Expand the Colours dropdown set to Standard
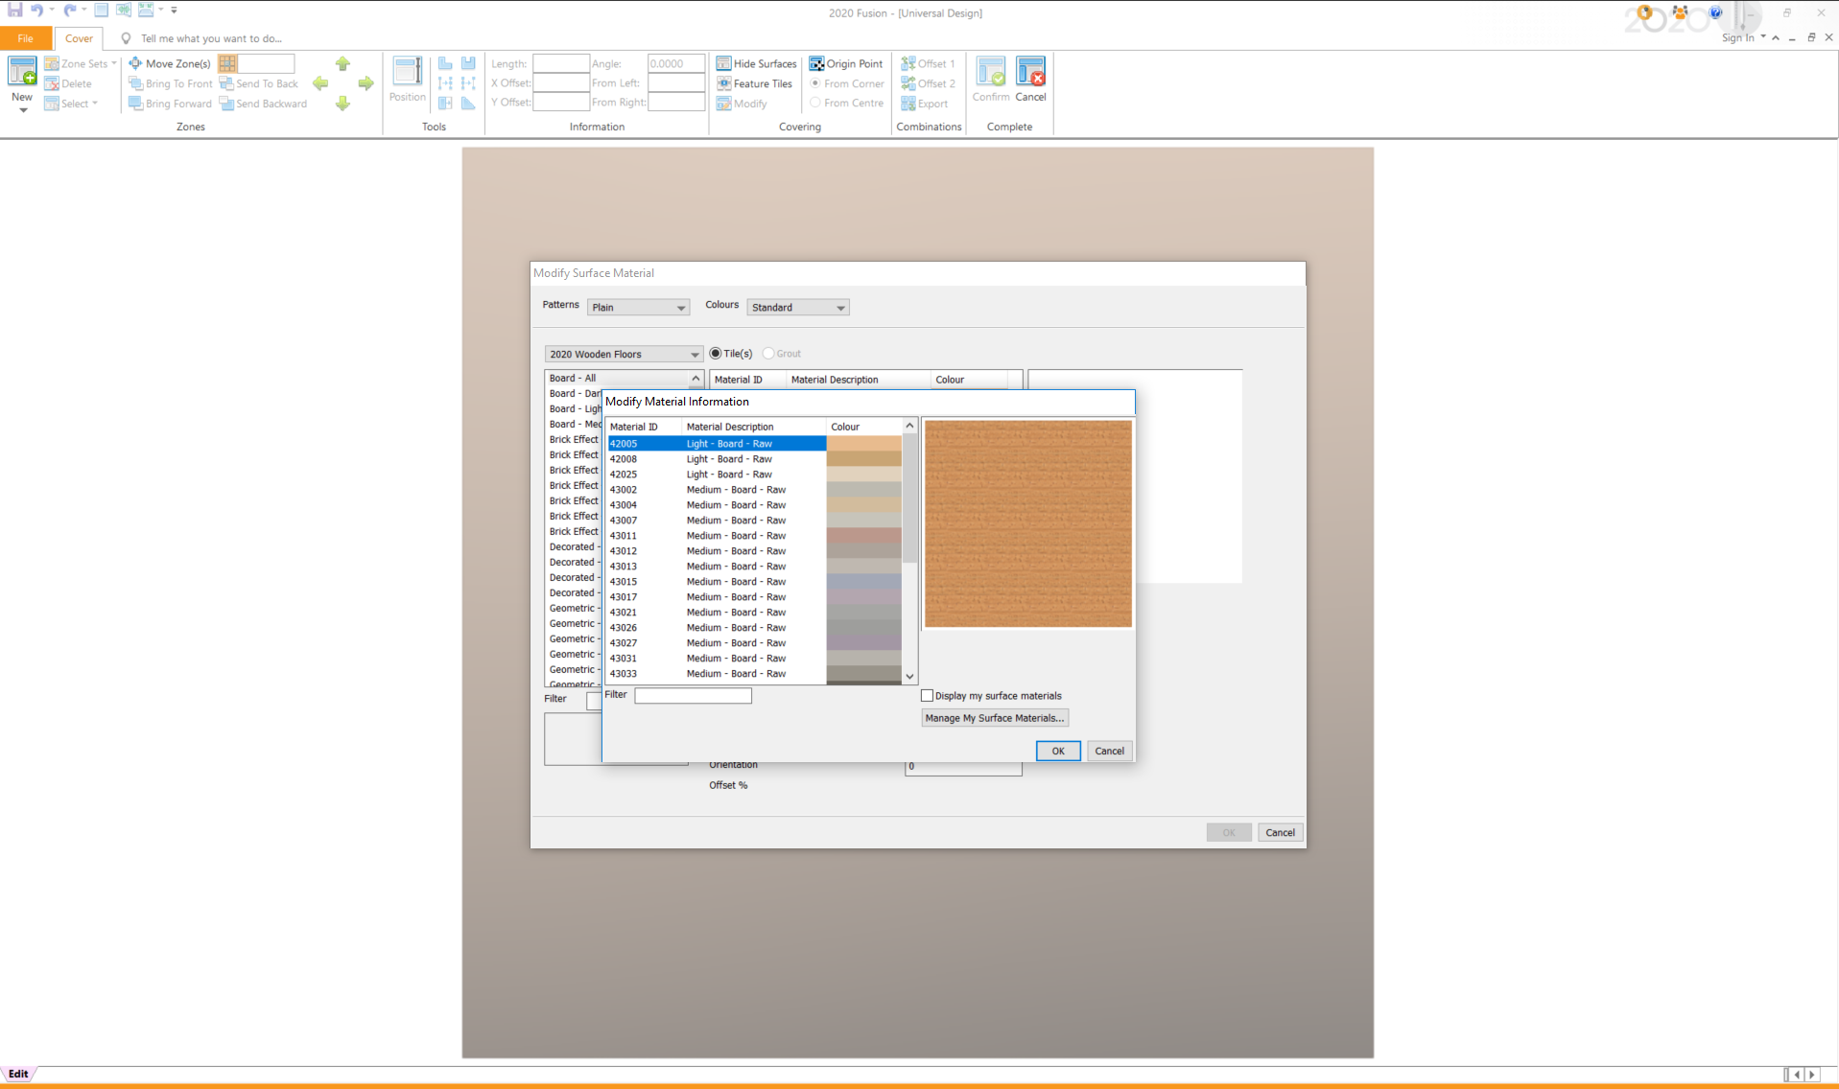 (x=797, y=308)
